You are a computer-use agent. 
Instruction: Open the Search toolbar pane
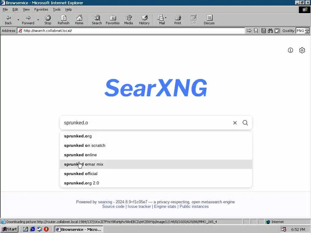point(97,20)
